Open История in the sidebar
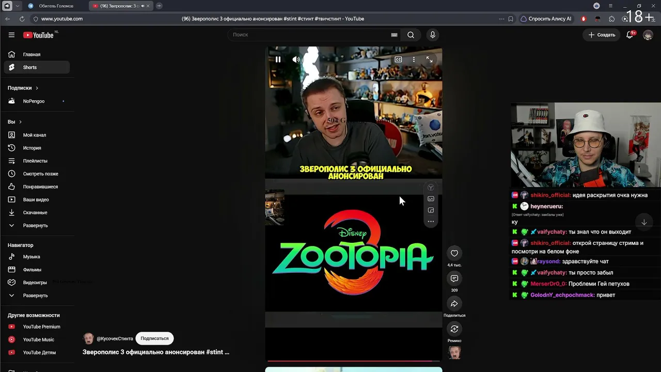The height and width of the screenshot is (372, 661). [36, 148]
